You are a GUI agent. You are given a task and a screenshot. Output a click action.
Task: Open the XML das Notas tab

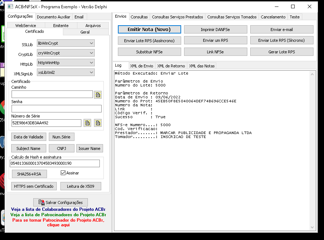tap(202, 66)
